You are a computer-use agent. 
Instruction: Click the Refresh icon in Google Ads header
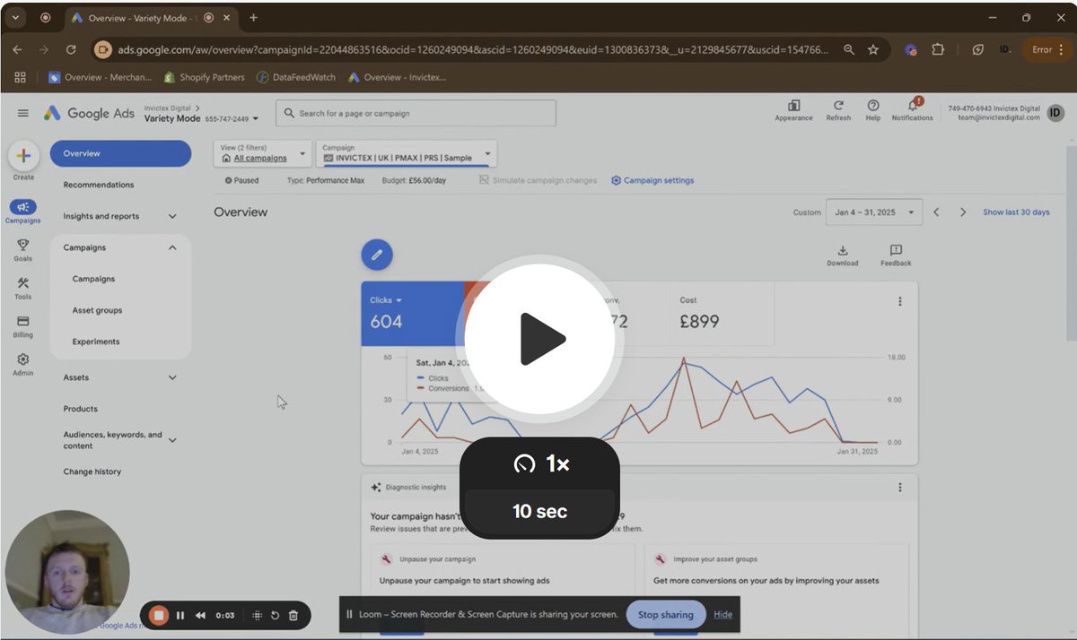pyautogui.click(x=838, y=110)
